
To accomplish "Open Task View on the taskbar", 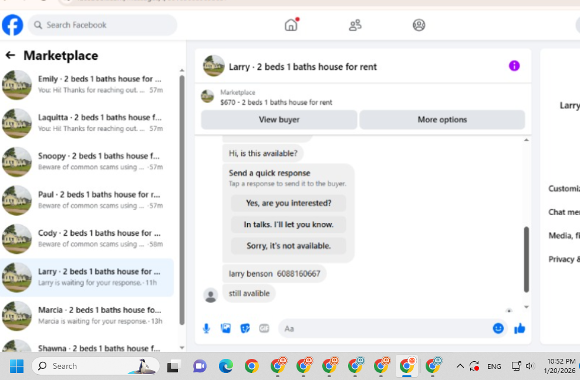I will [173, 366].
